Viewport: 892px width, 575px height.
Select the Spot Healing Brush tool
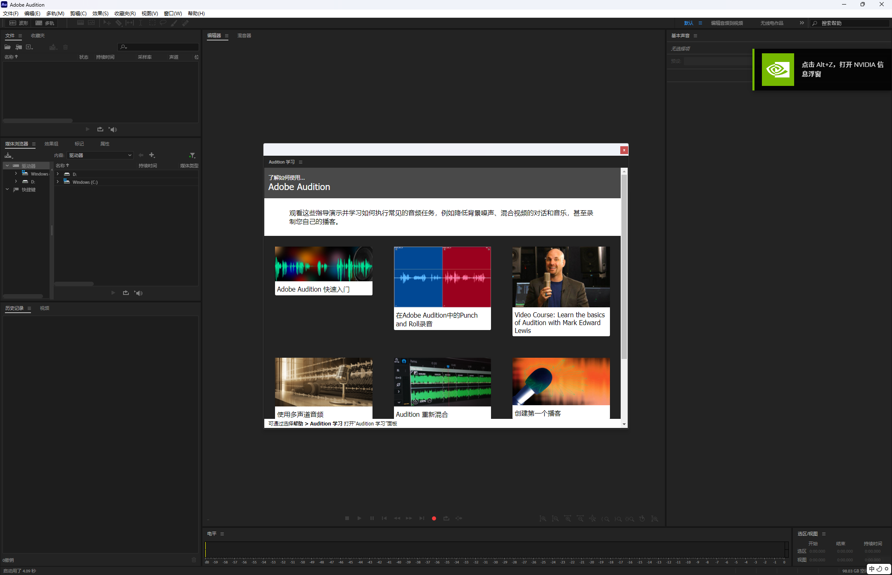185,23
